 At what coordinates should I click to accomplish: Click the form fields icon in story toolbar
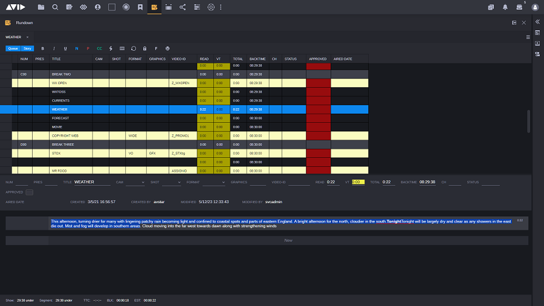coord(122,48)
